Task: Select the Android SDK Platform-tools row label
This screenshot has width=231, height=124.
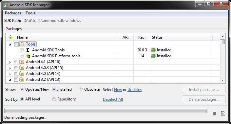Action: pos(56,56)
